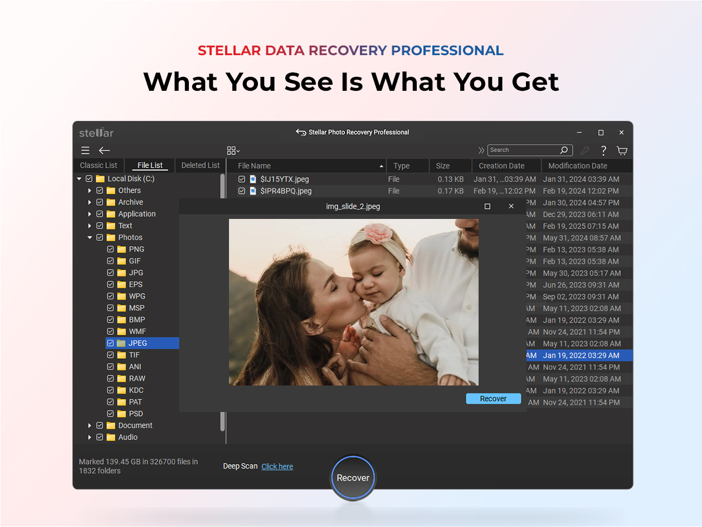The width and height of the screenshot is (702, 527).
Task: Switch to the File List tab
Action: (x=150, y=165)
